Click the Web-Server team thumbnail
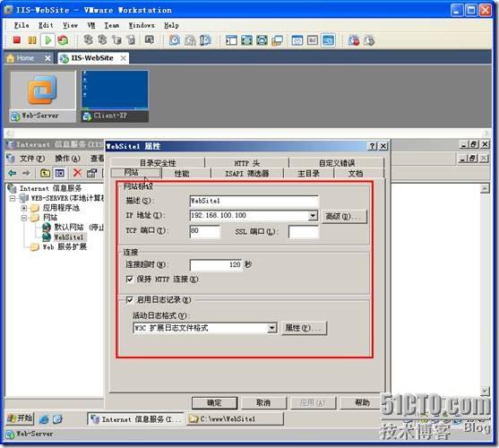The width and height of the screenshot is (499, 448). pyautogui.click(x=43, y=96)
